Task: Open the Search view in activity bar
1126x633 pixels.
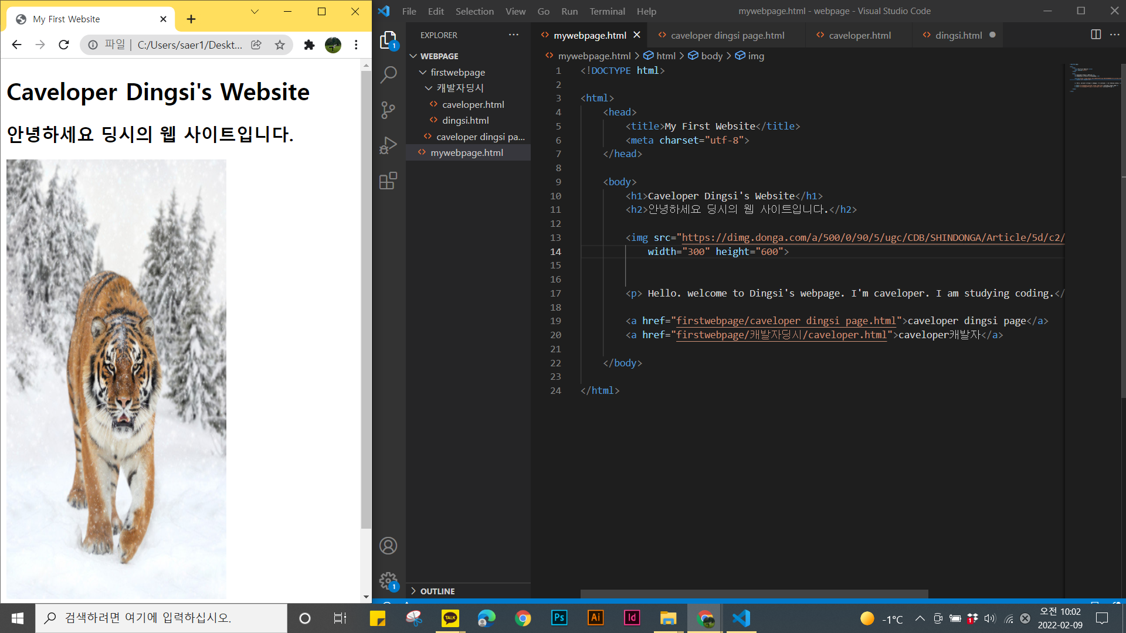Action: click(388, 75)
